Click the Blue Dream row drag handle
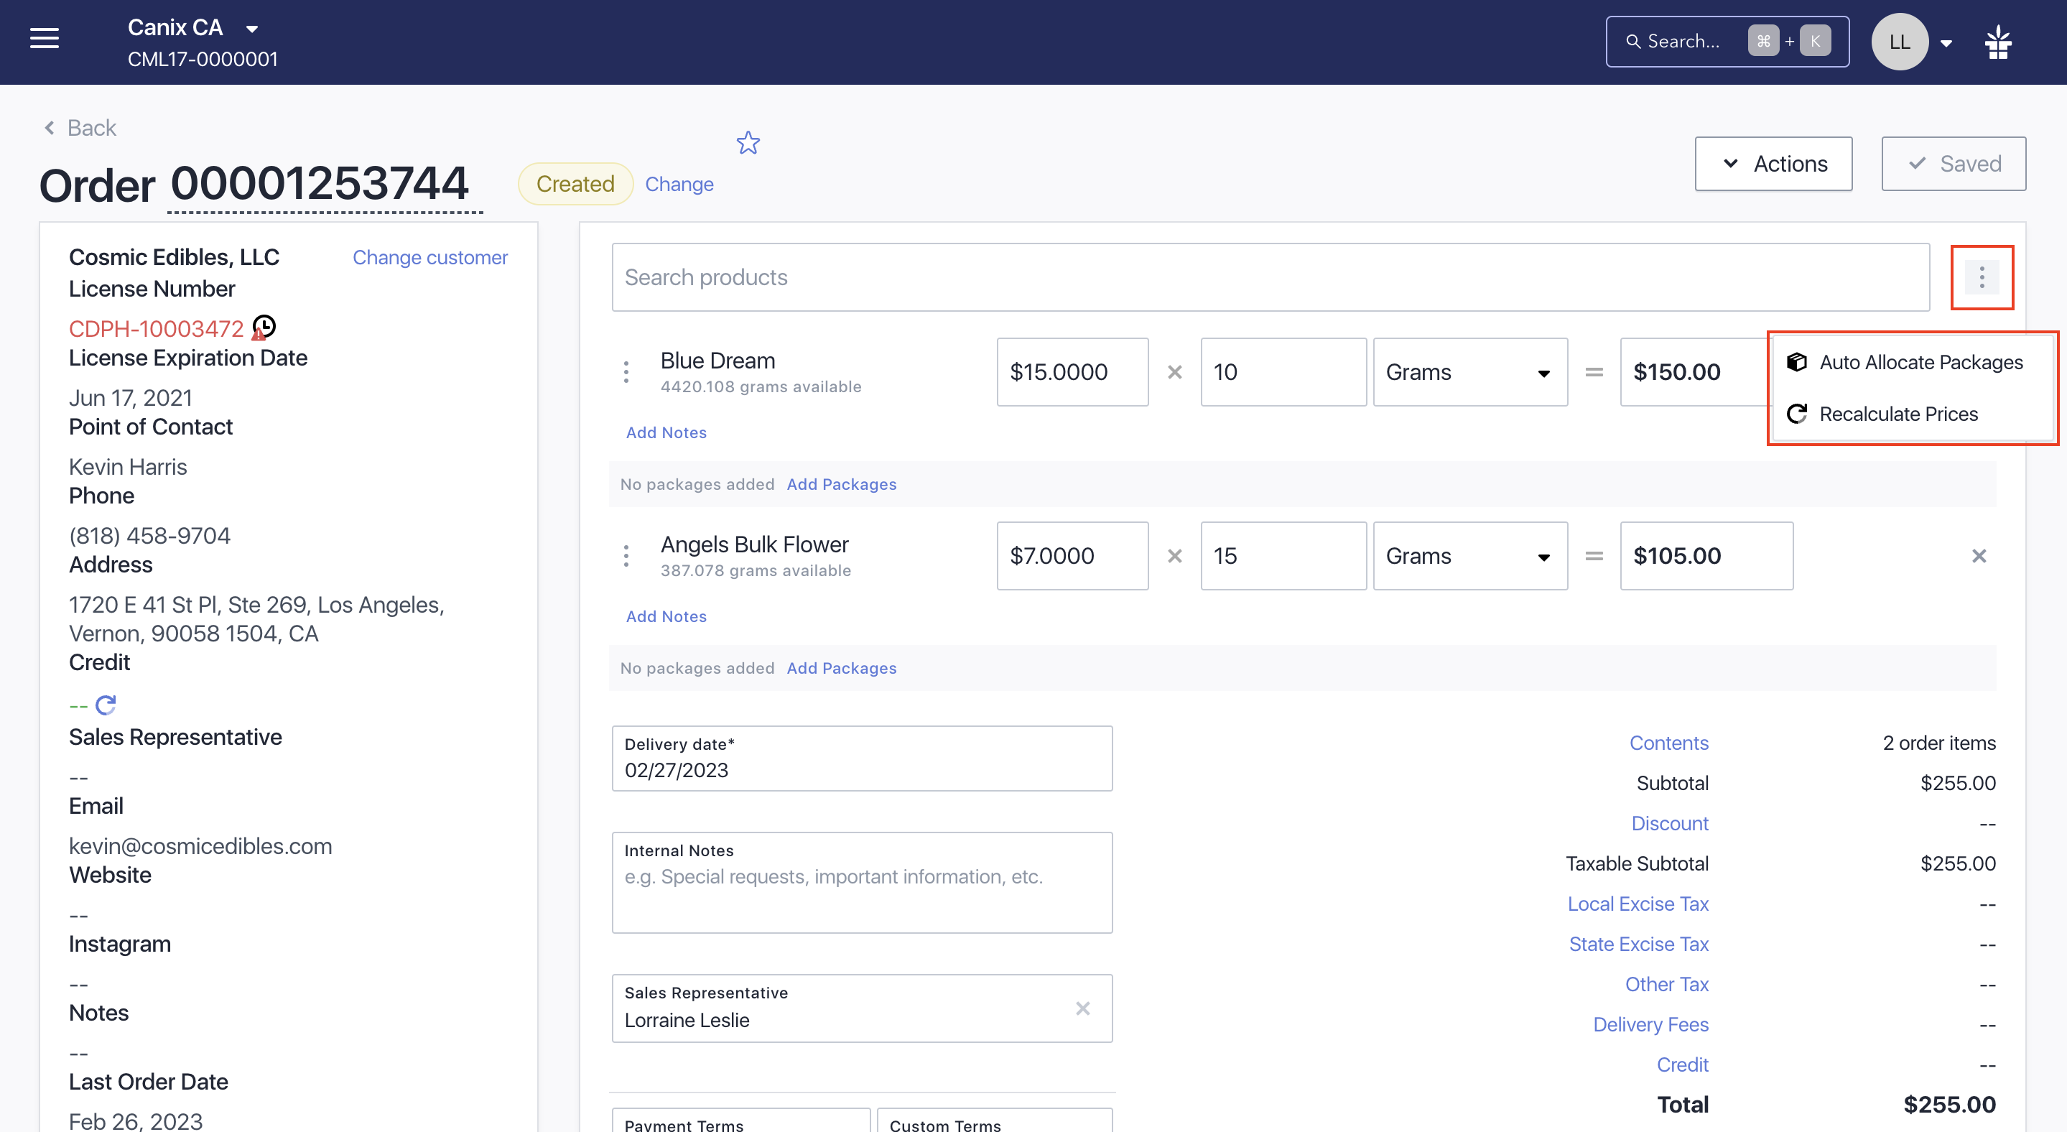 point(626,372)
